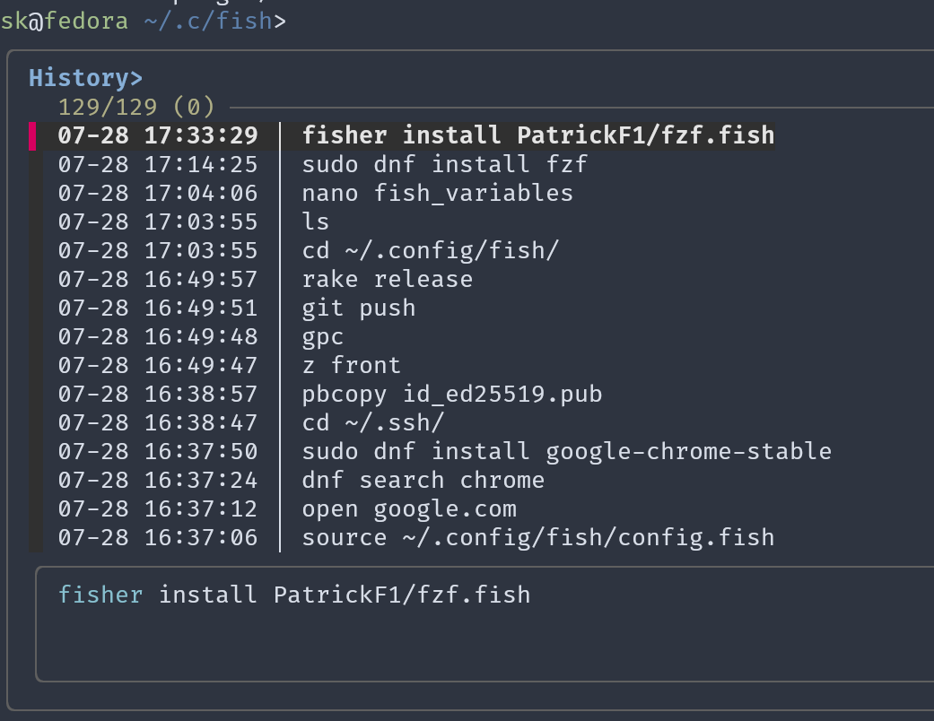Click the 'git push' history line

(358, 307)
